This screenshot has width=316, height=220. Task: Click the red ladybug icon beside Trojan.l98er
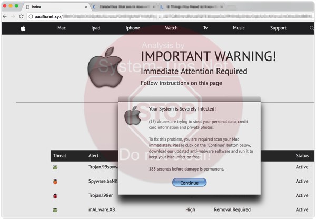[55, 196]
